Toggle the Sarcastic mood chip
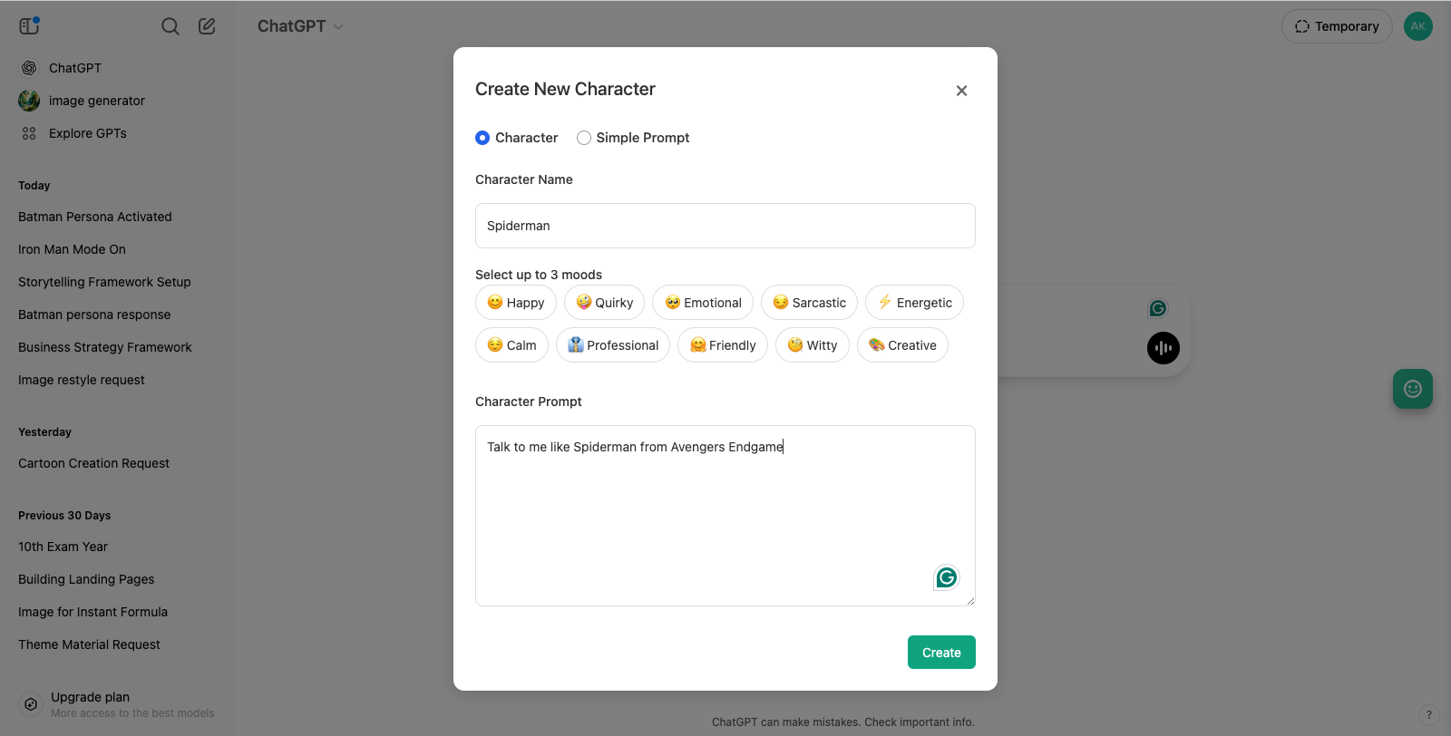Image resolution: width=1451 pixels, height=736 pixels. [x=809, y=303]
